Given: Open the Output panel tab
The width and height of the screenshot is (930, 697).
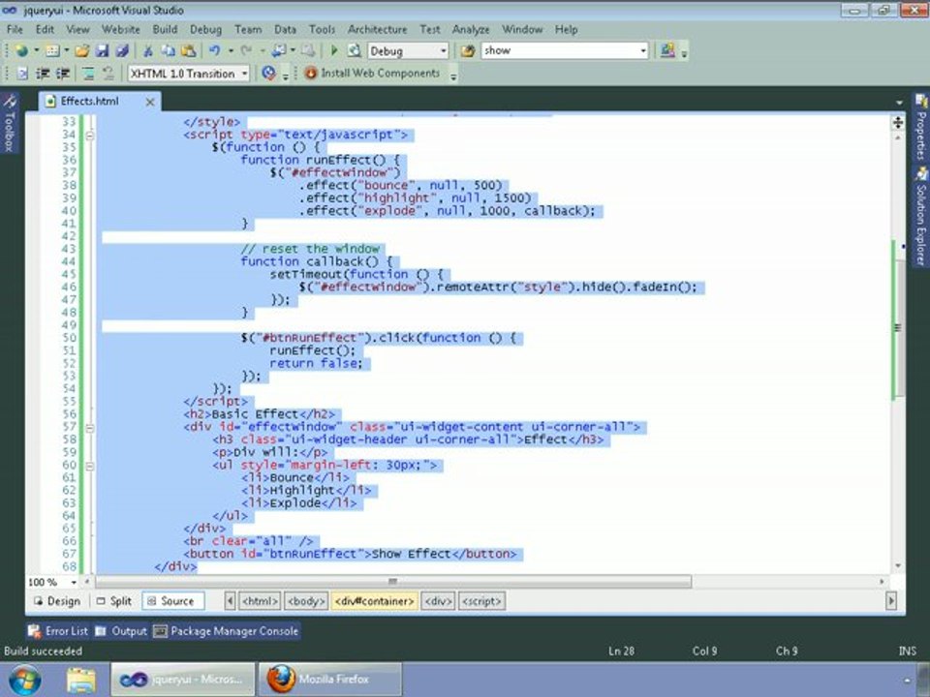Looking at the screenshot, I should [x=122, y=631].
